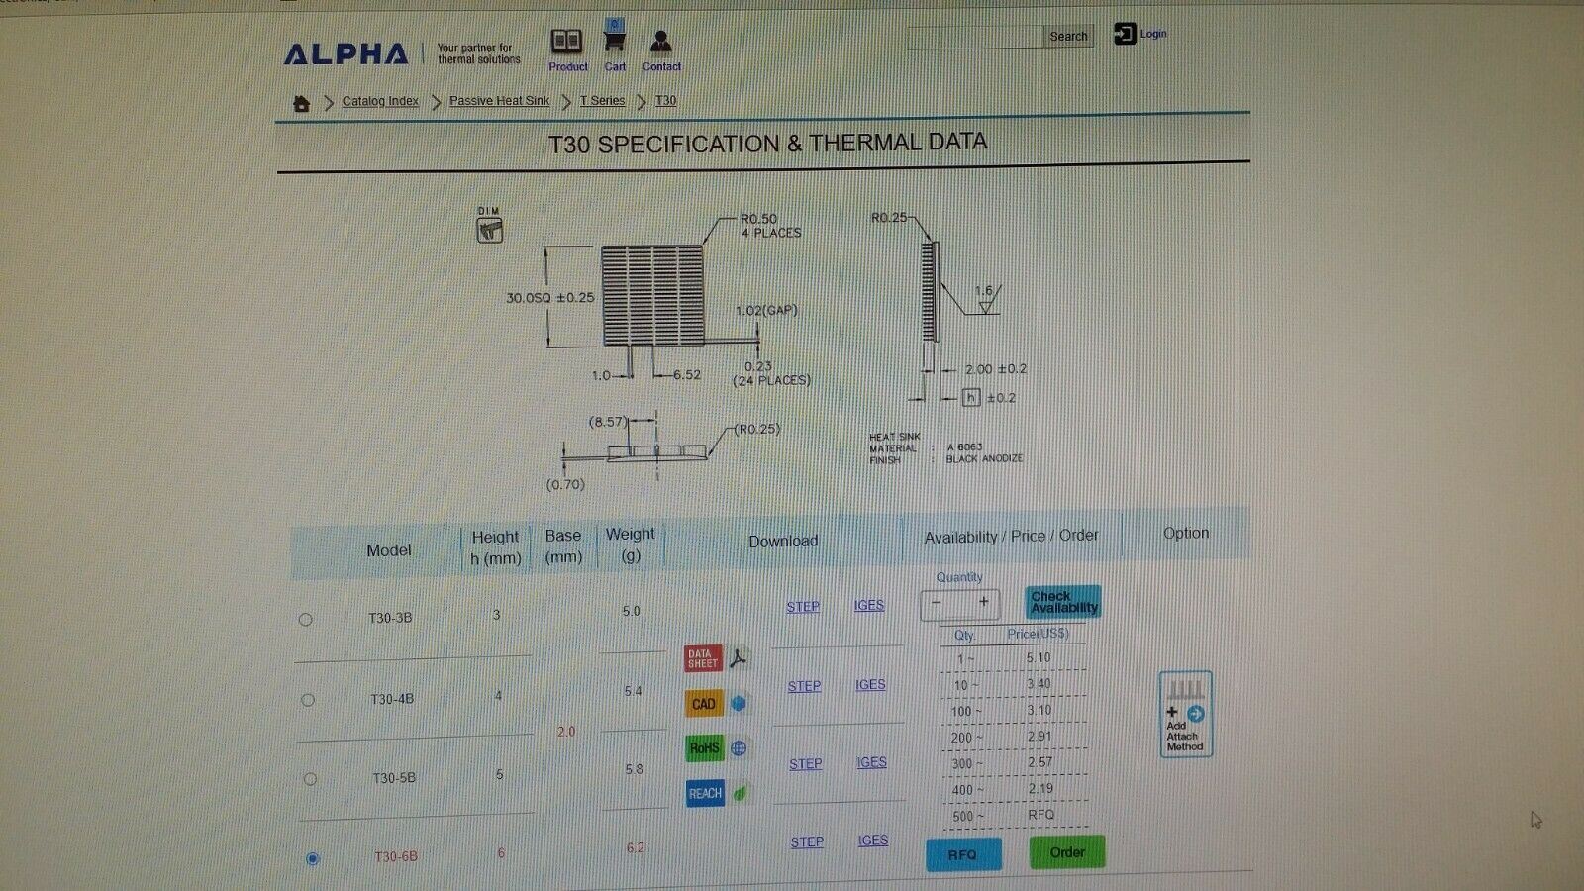Click the Contact person icon
Image resolution: width=1584 pixels, height=891 pixels.
pos(661,42)
